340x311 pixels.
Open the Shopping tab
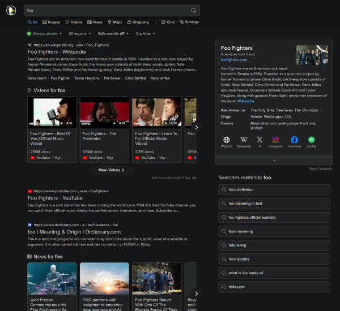pos(138,22)
